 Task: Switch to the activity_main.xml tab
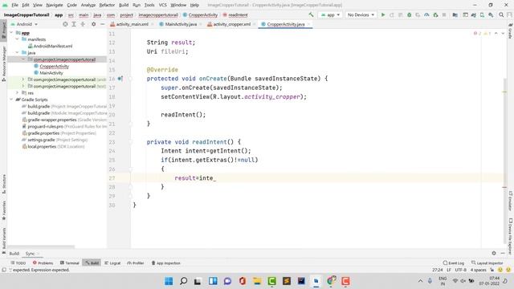point(132,24)
